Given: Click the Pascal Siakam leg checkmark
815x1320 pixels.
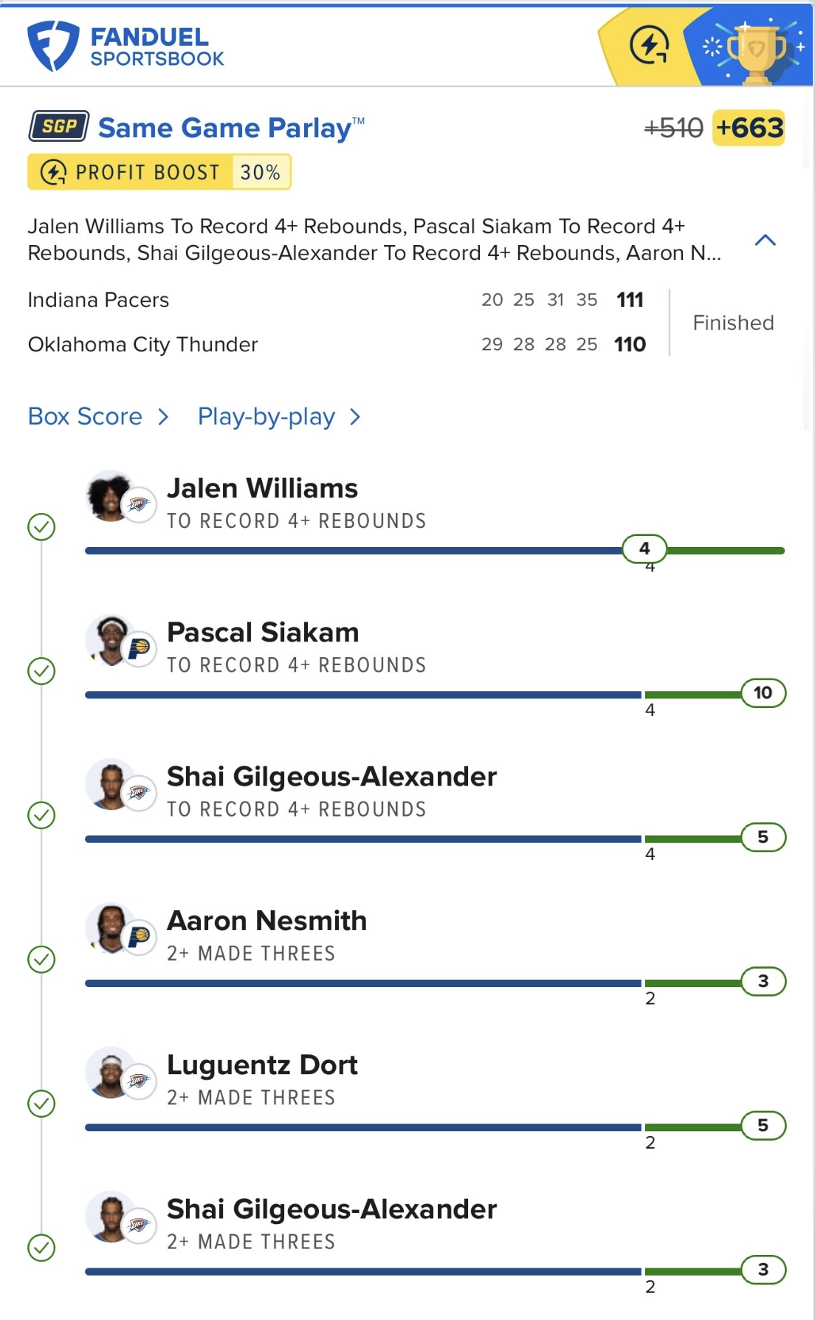Looking at the screenshot, I should coord(41,671).
